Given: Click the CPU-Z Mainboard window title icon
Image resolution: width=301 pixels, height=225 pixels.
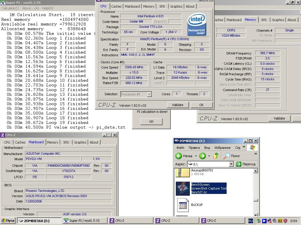Looking at the screenshot, I should pos(3,135).
